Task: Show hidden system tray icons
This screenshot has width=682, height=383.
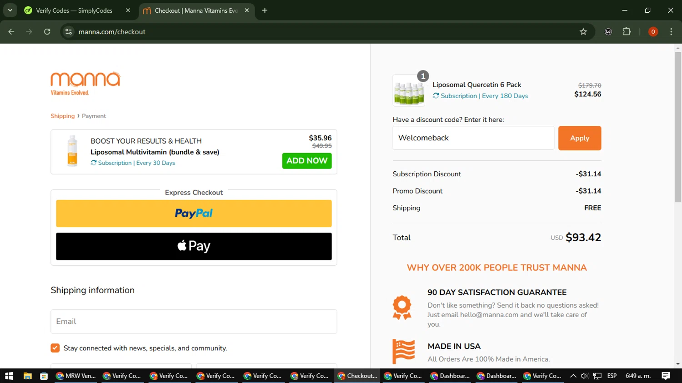Action: [x=573, y=376]
